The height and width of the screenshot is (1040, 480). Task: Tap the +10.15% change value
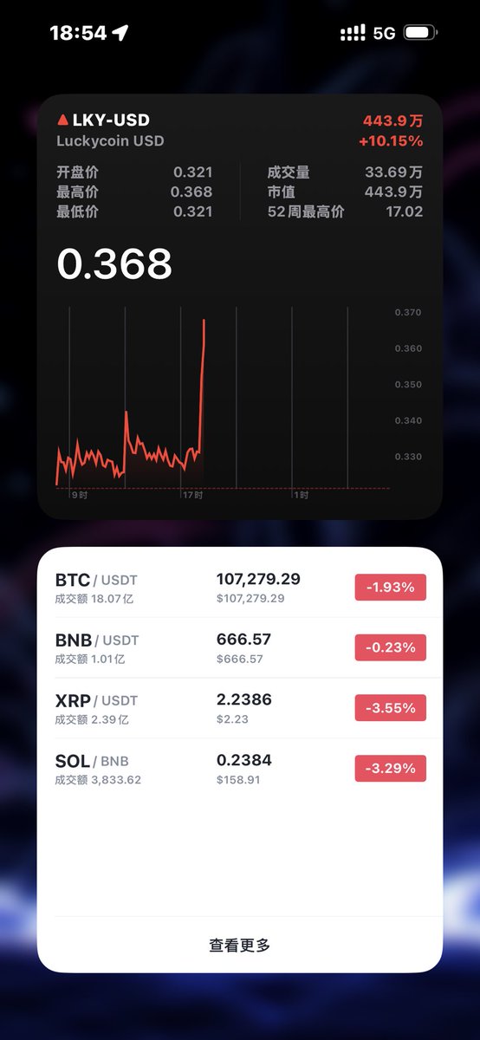pyautogui.click(x=390, y=140)
